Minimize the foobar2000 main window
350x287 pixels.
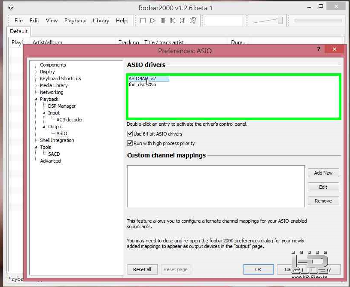[x=309, y=7]
